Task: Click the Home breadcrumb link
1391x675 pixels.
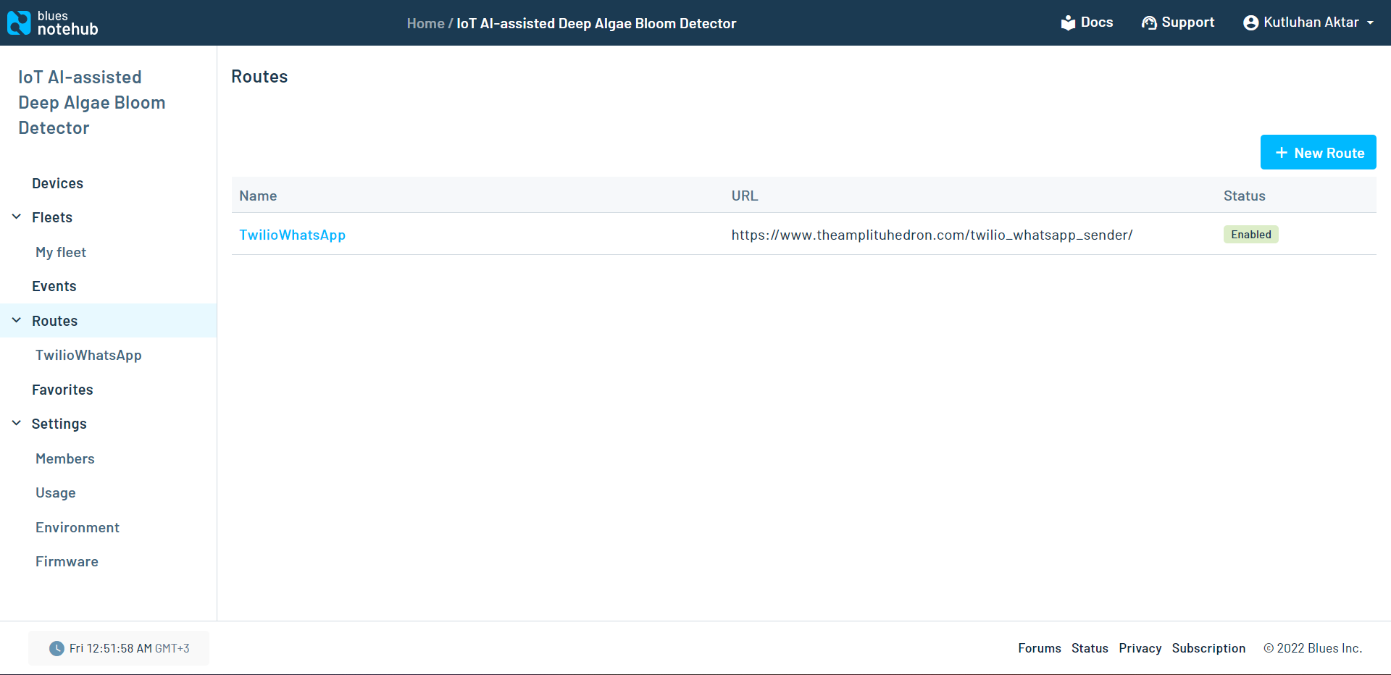Action: coord(425,23)
